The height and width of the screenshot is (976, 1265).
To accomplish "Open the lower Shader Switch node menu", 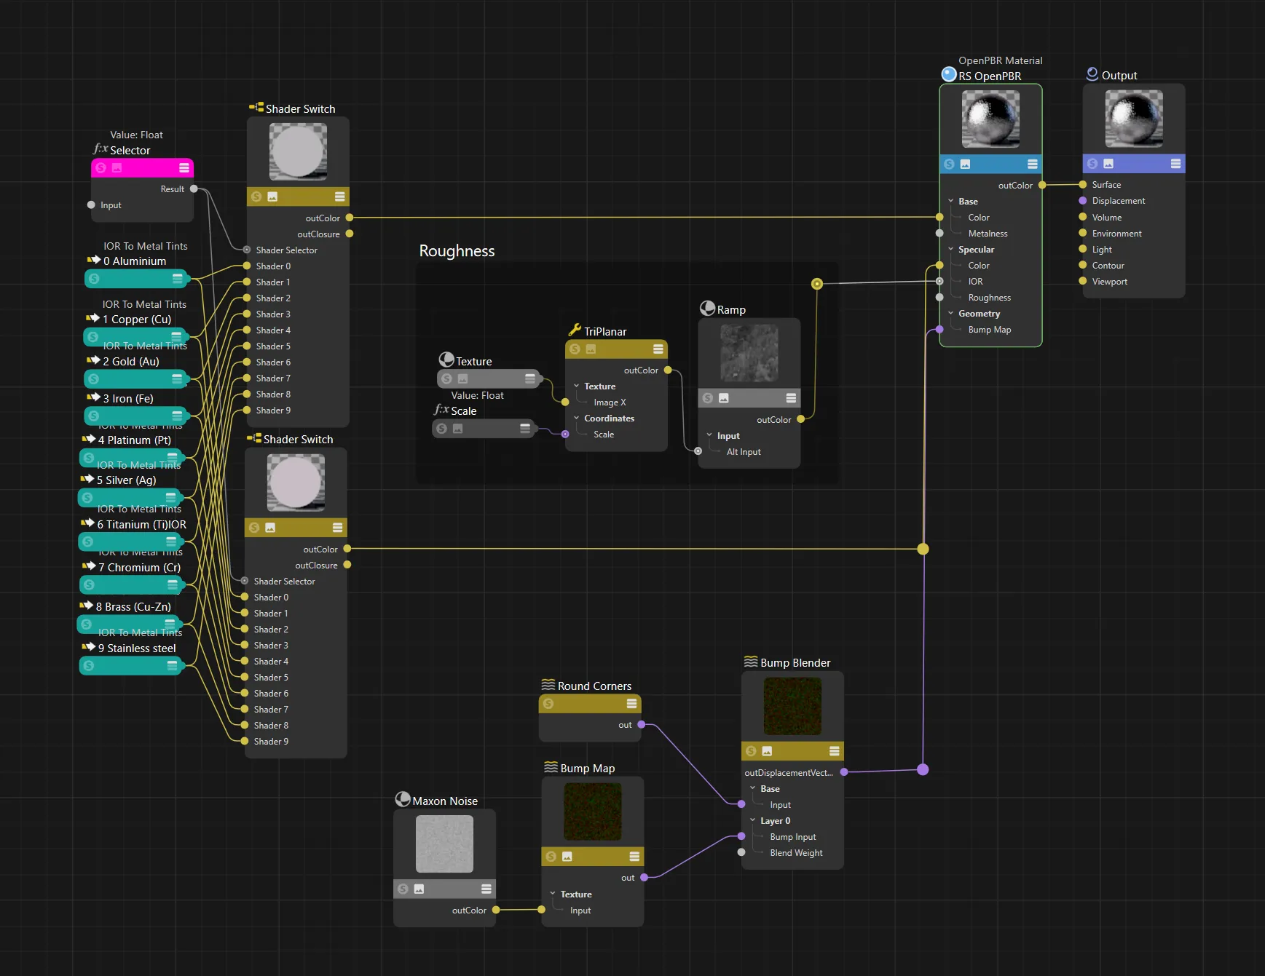I will point(337,528).
